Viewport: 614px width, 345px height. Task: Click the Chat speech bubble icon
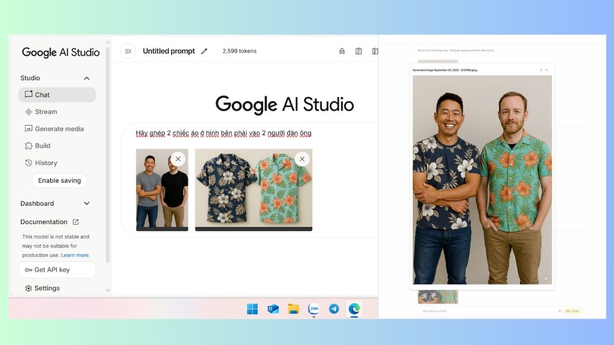(x=29, y=95)
